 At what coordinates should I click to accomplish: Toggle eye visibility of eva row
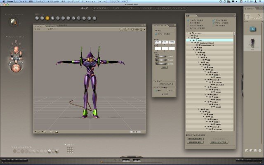coord(192,38)
